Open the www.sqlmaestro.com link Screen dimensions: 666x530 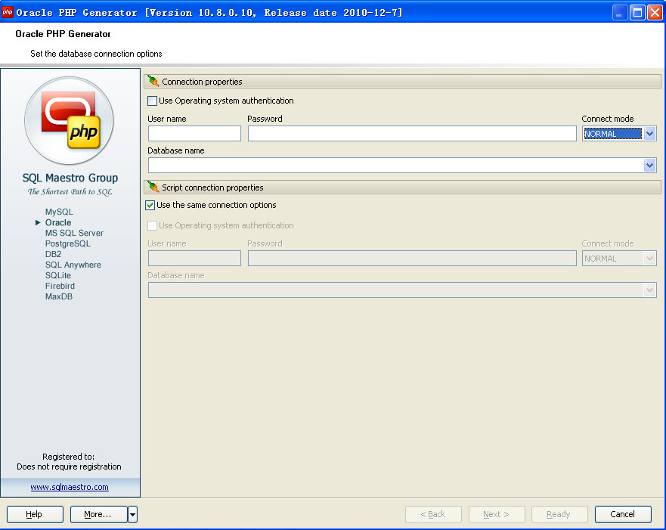pyautogui.click(x=70, y=487)
